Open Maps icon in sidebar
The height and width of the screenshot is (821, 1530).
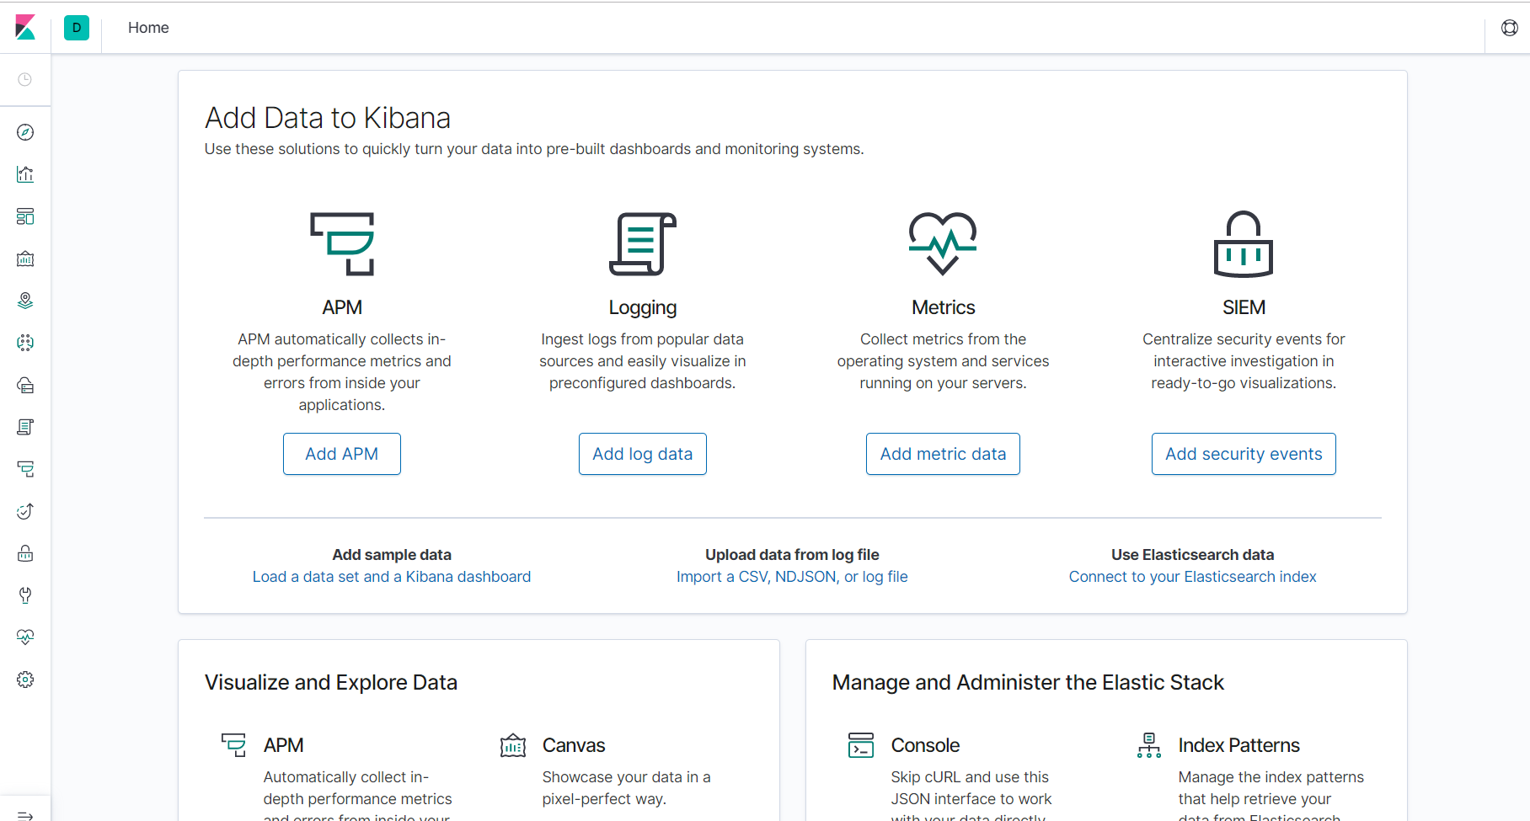point(25,301)
